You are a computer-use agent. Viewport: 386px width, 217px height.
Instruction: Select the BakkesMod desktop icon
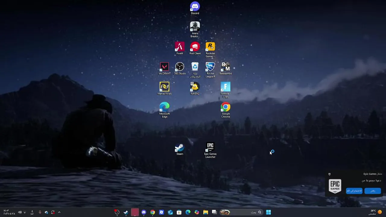(226, 68)
